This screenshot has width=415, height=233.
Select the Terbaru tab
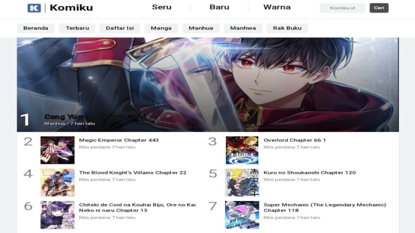[77, 28]
